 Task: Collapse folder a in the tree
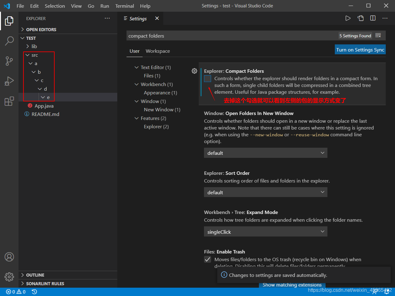click(68, 63)
